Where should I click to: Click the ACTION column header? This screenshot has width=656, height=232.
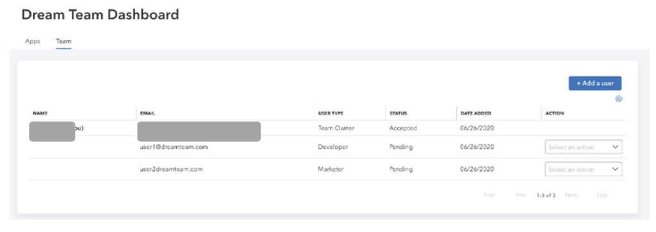point(554,113)
